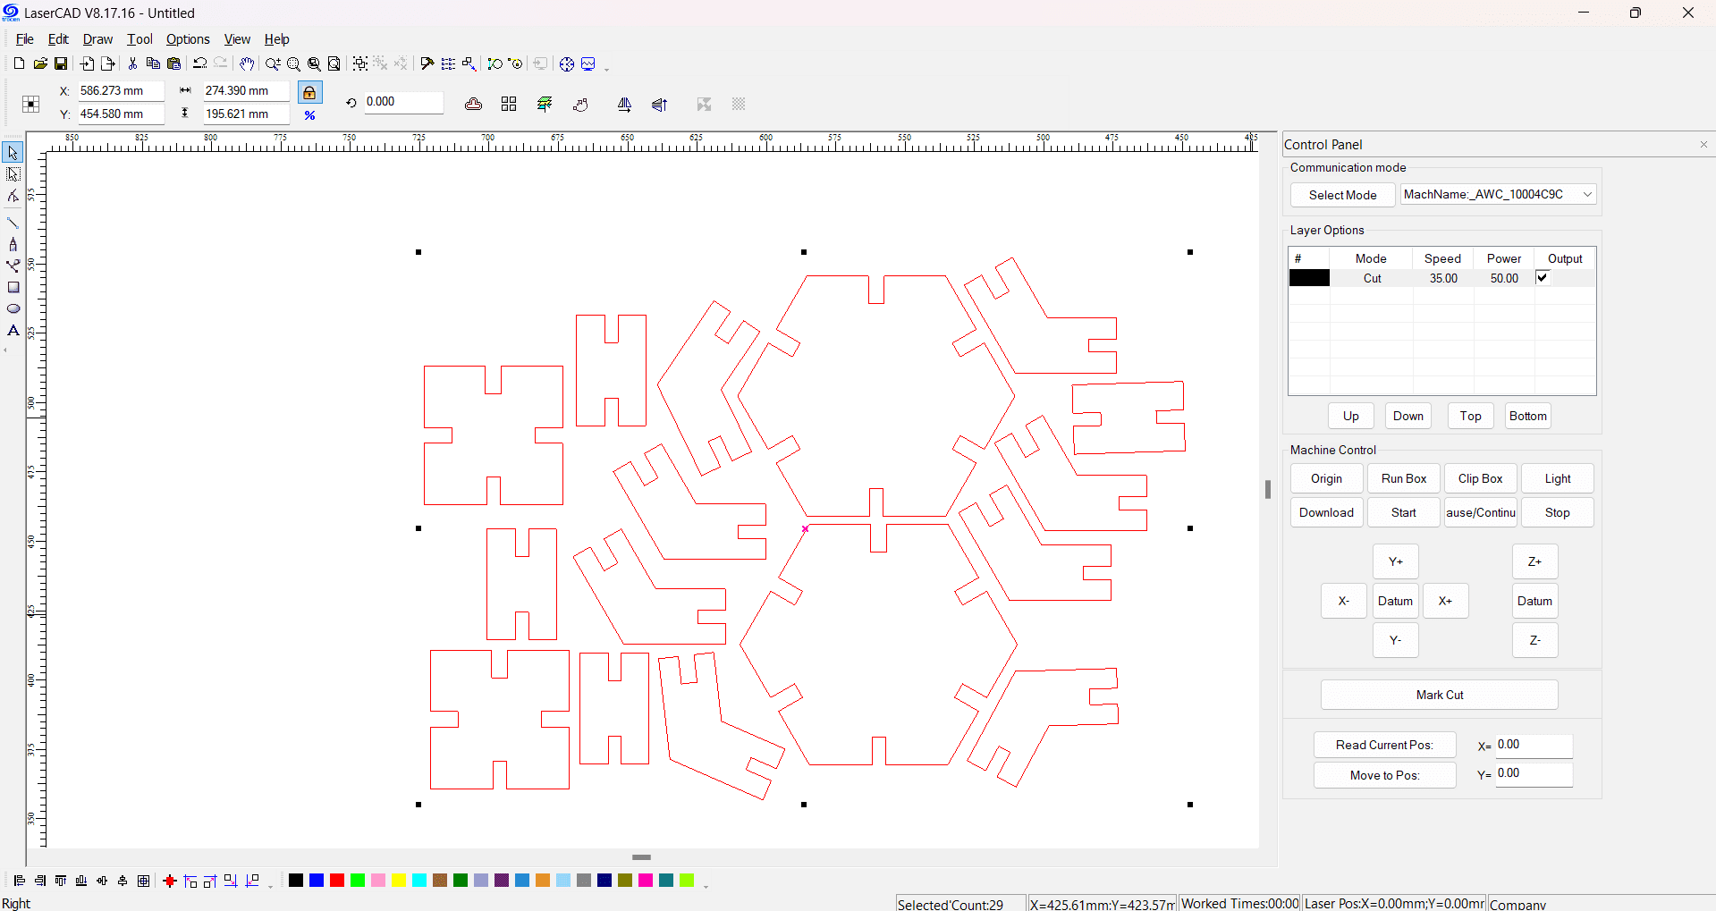Click the Z- jog button
The height and width of the screenshot is (911, 1716).
click(1534, 640)
